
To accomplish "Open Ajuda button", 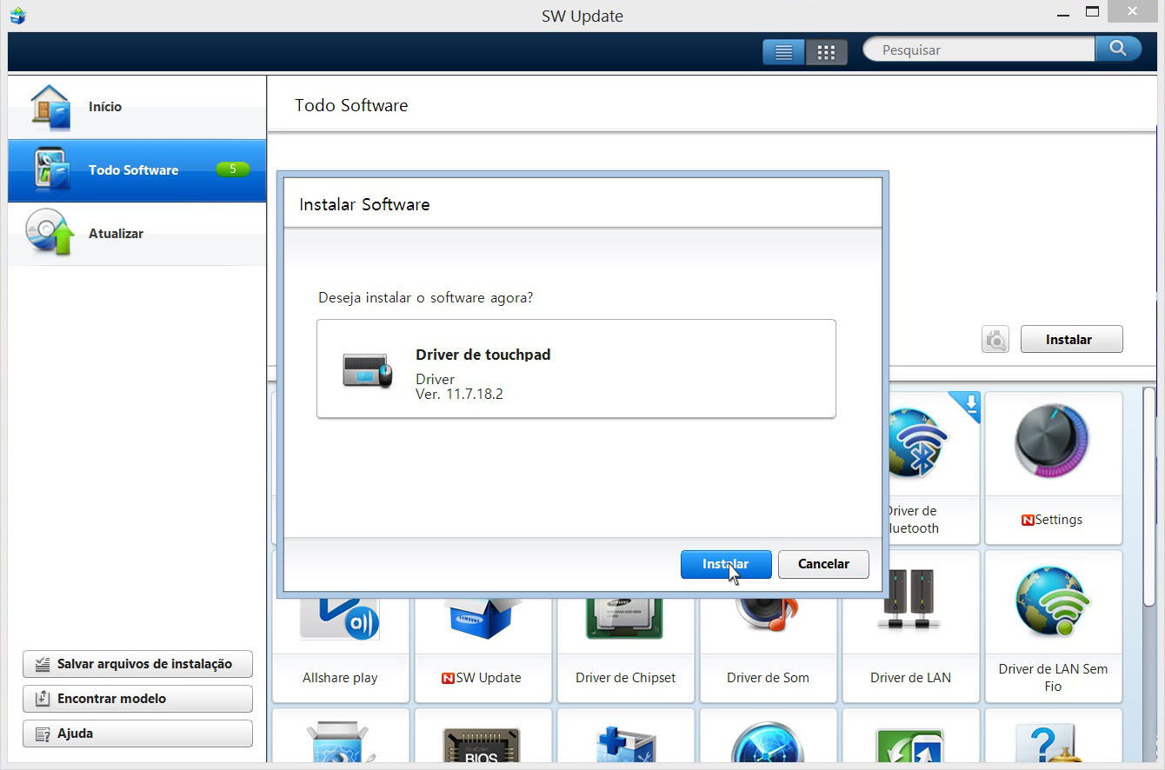I will pyautogui.click(x=137, y=733).
